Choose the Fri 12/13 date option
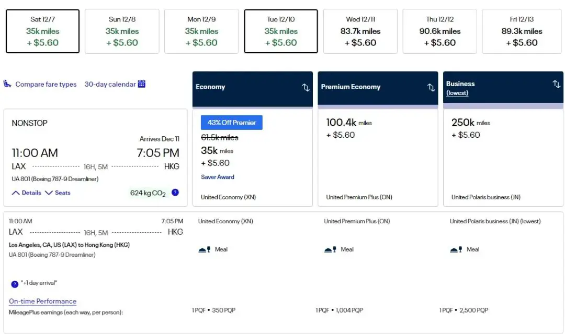 coord(521,31)
